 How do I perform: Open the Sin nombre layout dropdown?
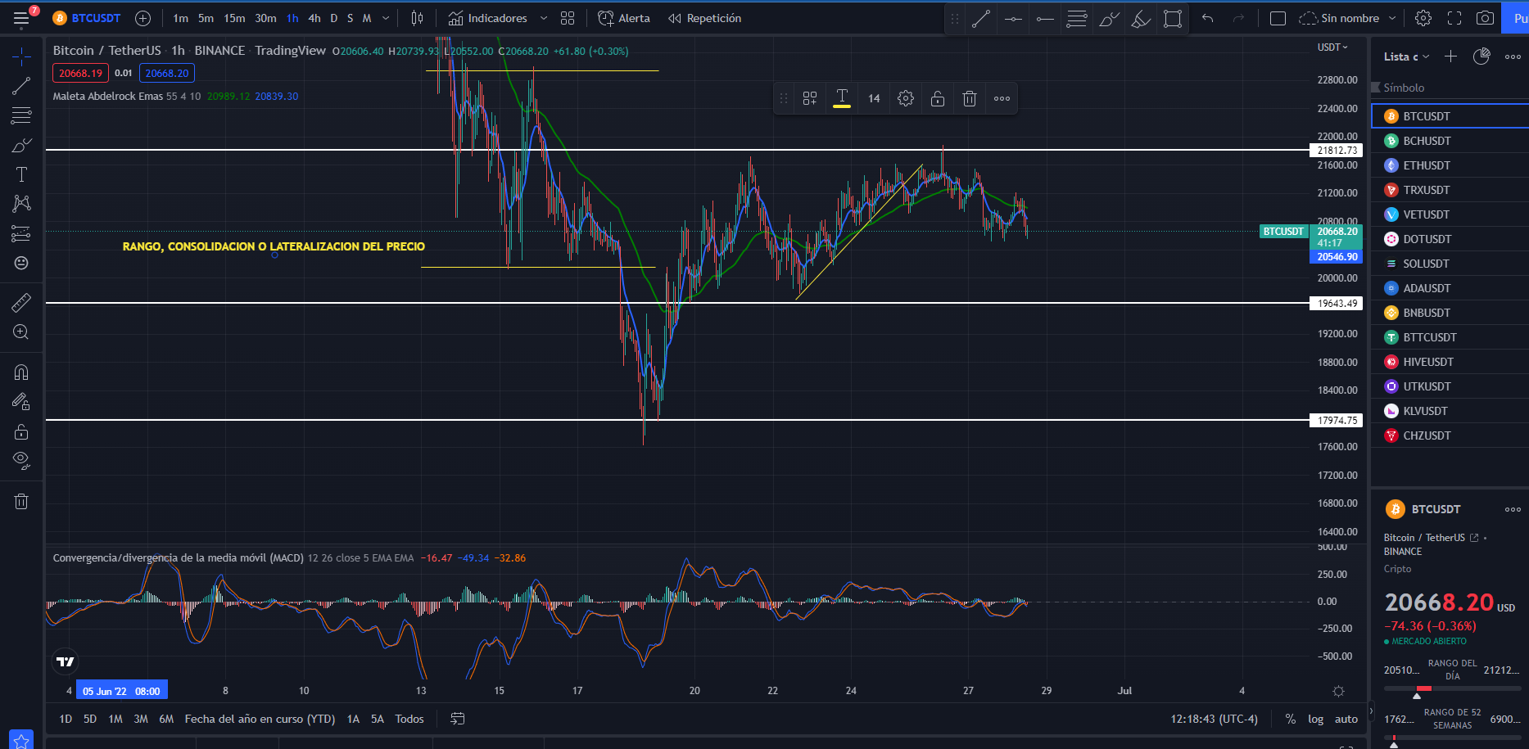1392,18
